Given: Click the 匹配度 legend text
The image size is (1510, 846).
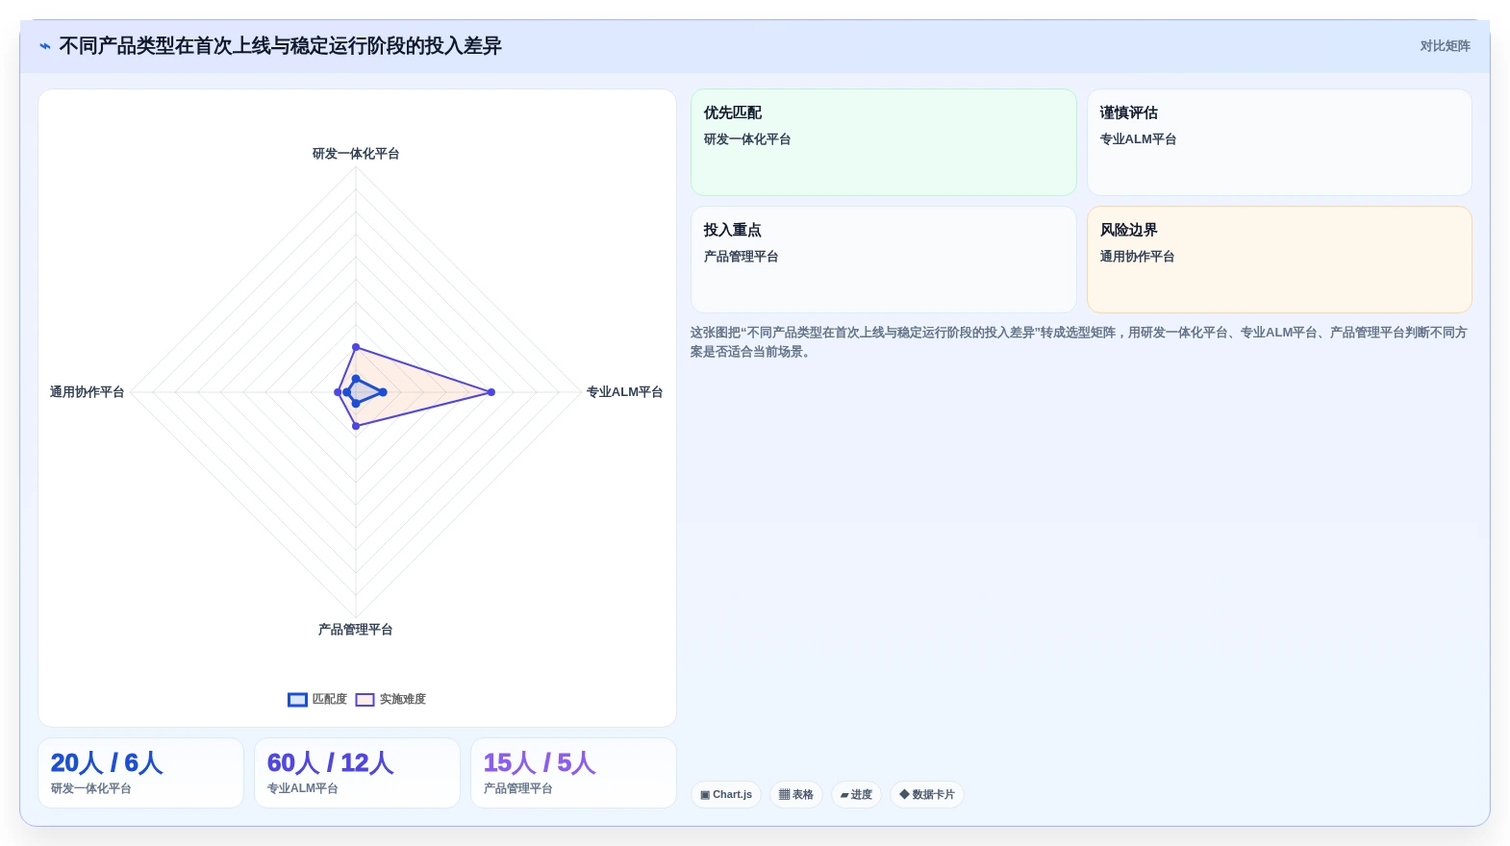Looking at the screenshot, I should pyautogui.click(x=330, y=700).
